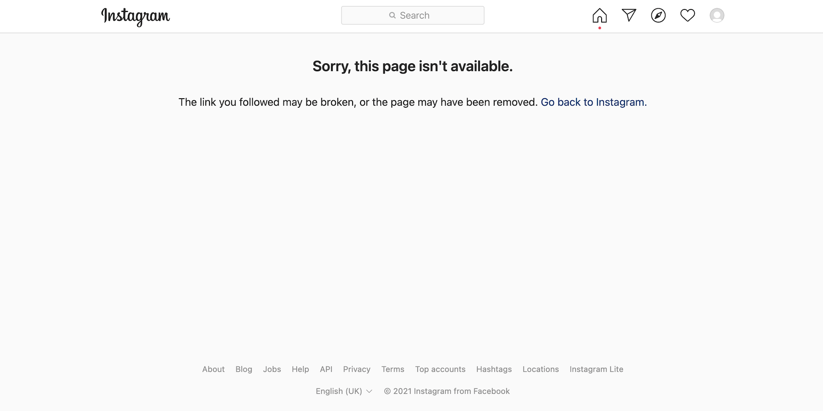Open Direct messages paper plane icon
The width and height of the screenshot is (823, 411).
point(629,15)
